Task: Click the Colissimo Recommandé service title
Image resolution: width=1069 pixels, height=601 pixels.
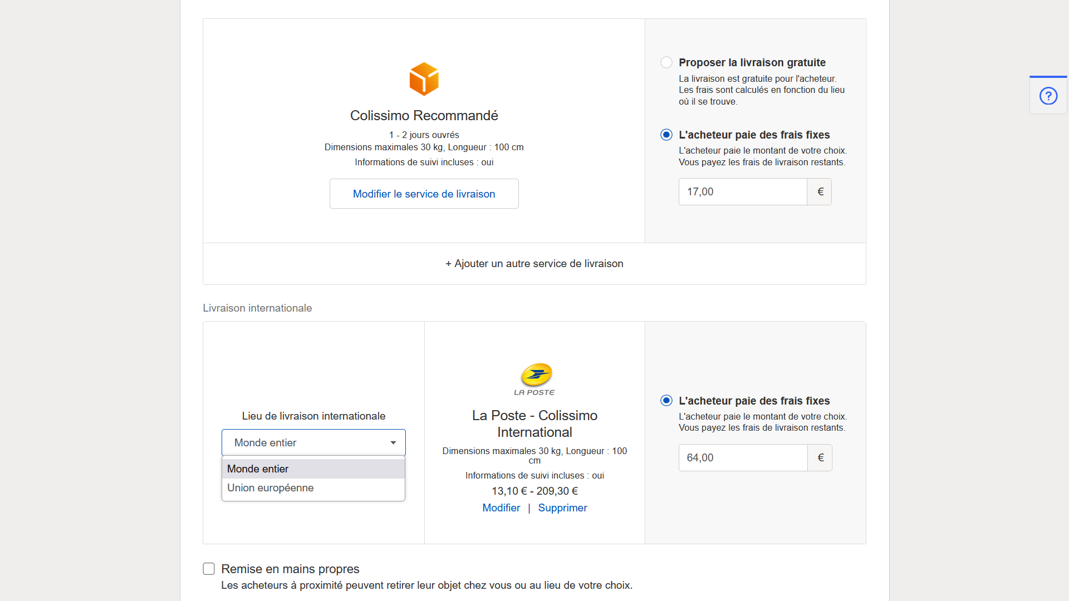Action: tap(424, 116)
